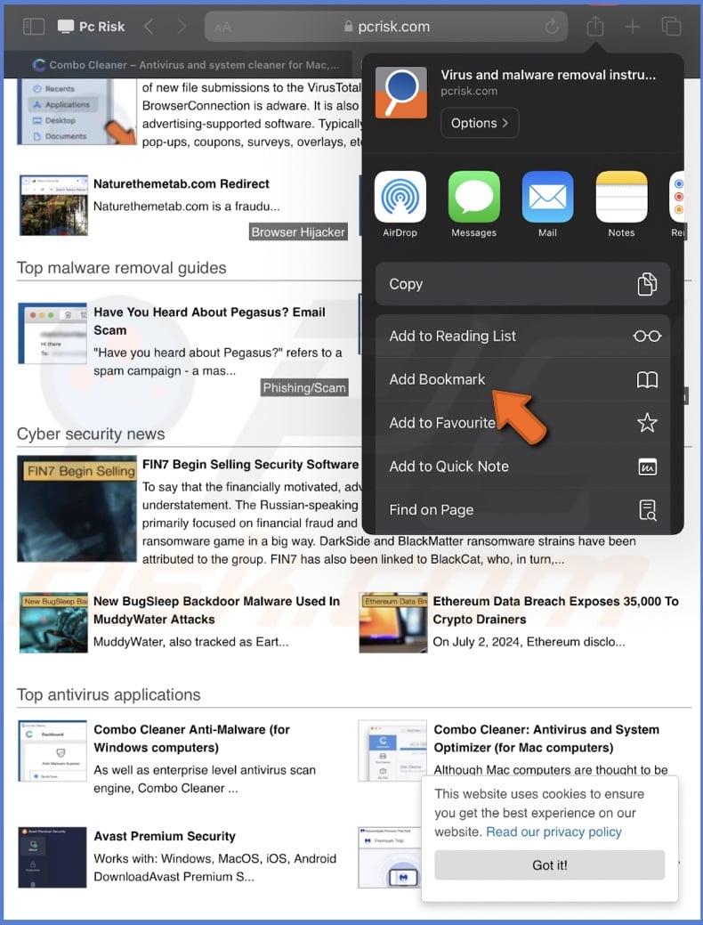The image size is (703, 925).
Task: Open a new tab with plus icon
Action: (633, 27)
